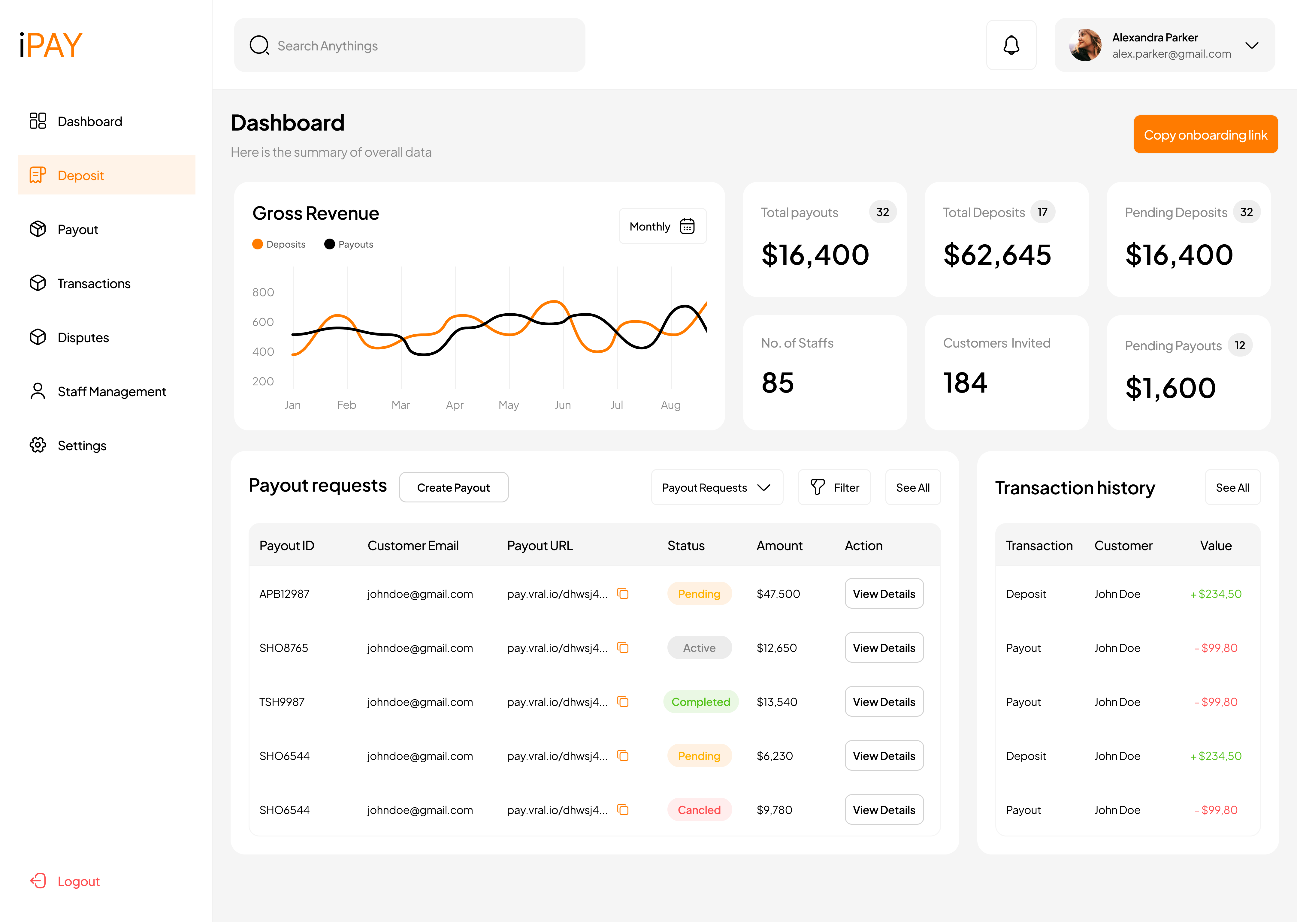View Details for the Canceled payout
Image resolution: width=1297 pixels, height=922 pixels.
884,809
